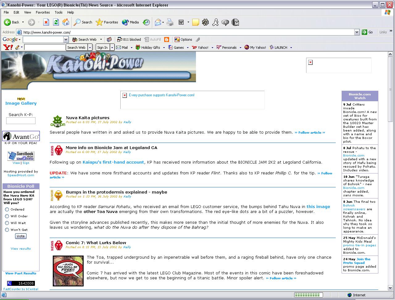Open the Edit menu
Screen dimensions: 395x300
click(16, 12)
